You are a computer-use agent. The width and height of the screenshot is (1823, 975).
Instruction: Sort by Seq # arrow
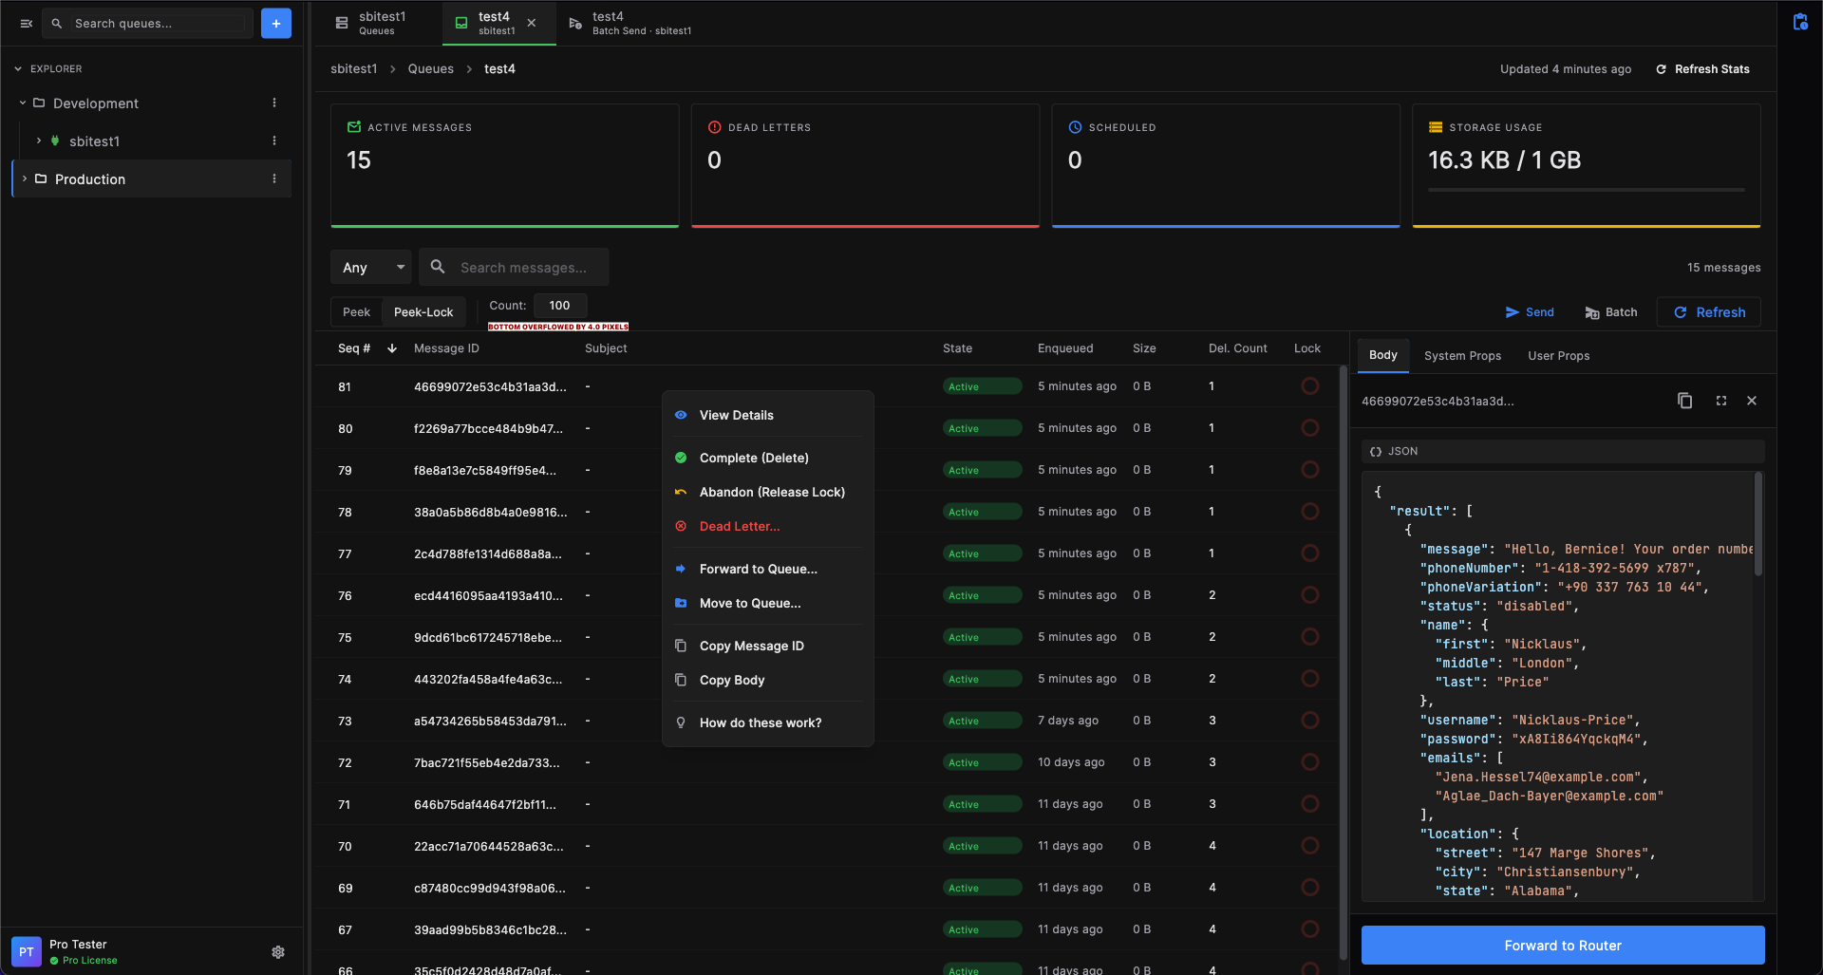tap(392, 348)
